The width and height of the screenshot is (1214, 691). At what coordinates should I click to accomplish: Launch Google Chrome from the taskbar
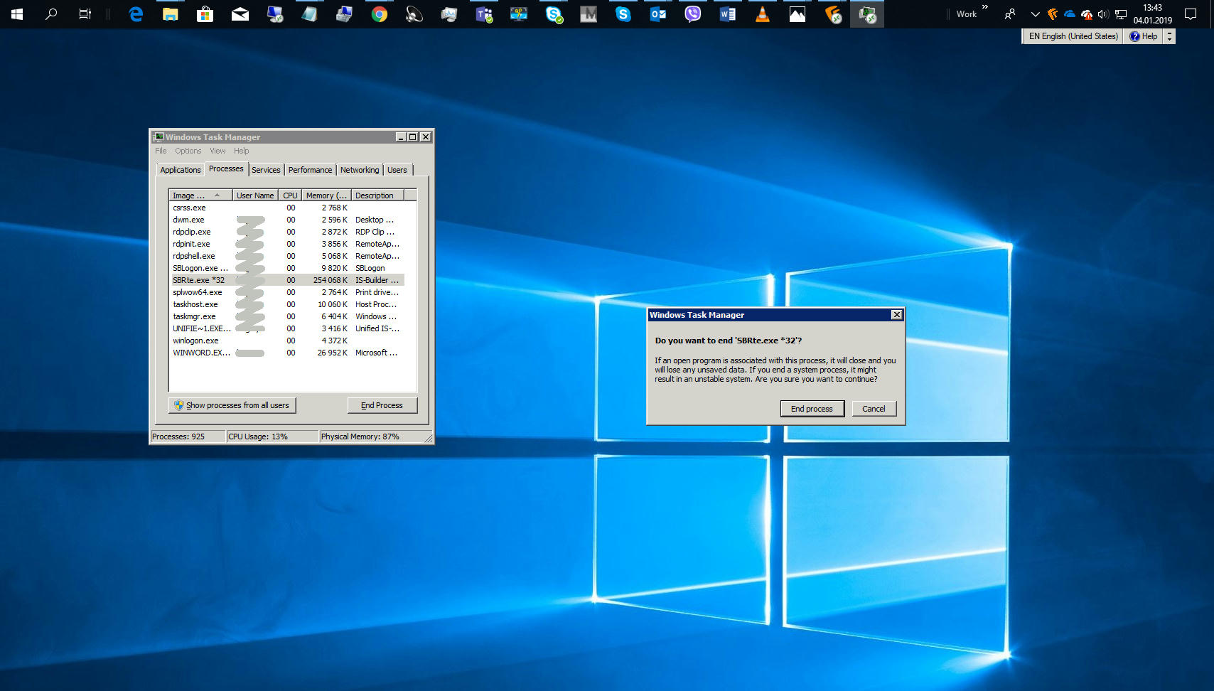click(379, 14)
